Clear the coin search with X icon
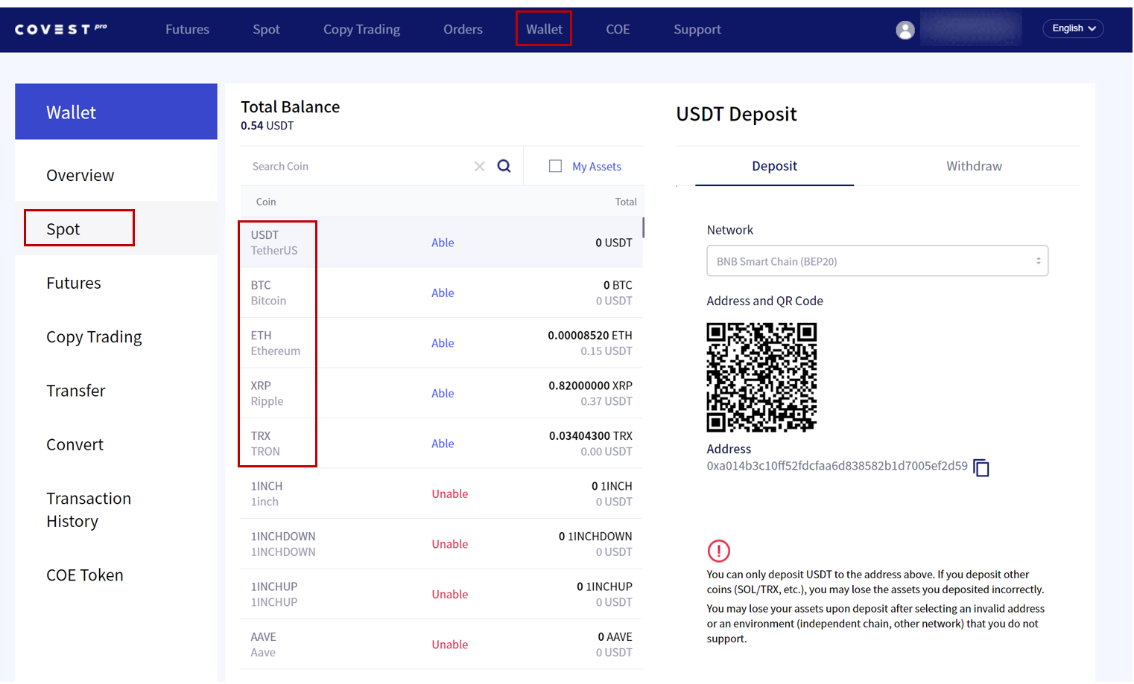The height and width of the screenshot is (684, 1134). 479,166
